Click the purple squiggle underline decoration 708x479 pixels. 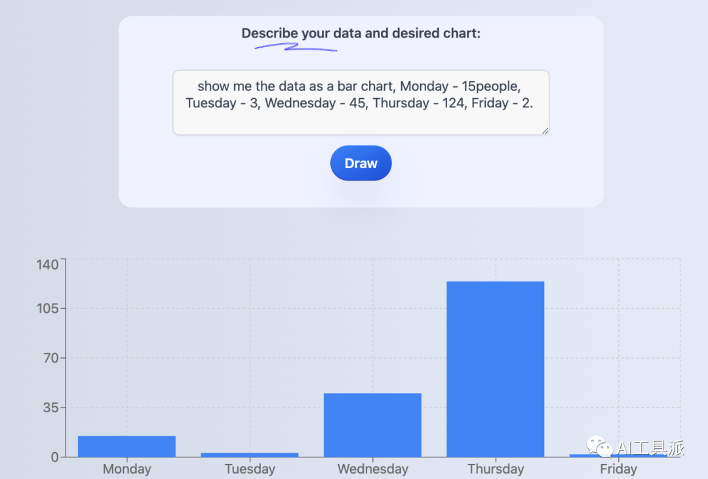(x=296, y=47)
